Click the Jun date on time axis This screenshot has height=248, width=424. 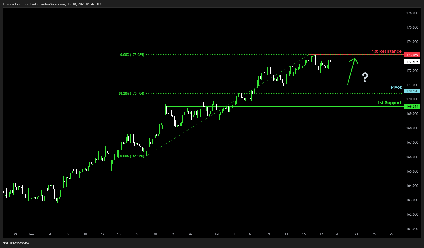pos(31,234)
